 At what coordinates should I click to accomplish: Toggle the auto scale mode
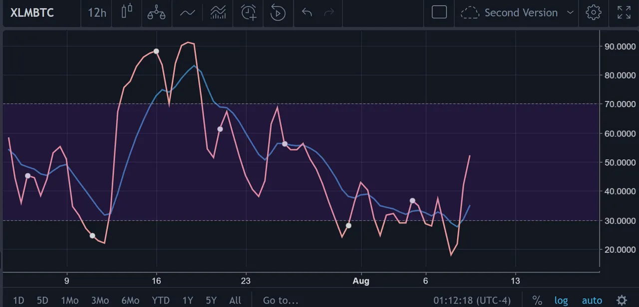point(592,301)
